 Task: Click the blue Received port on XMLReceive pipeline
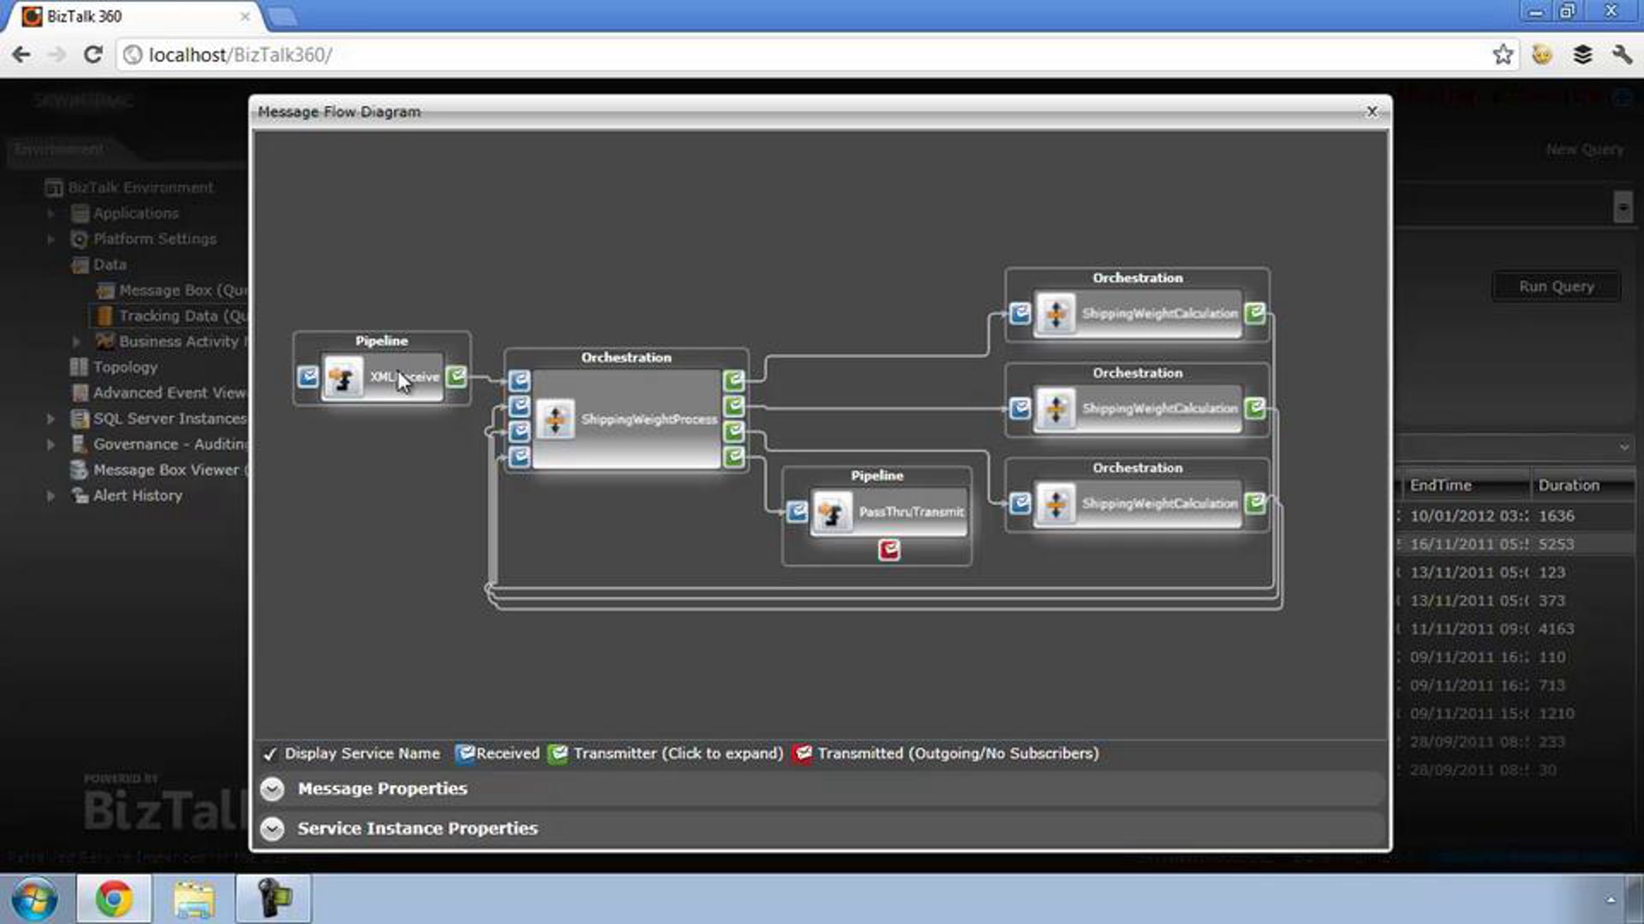coord(308,376)
